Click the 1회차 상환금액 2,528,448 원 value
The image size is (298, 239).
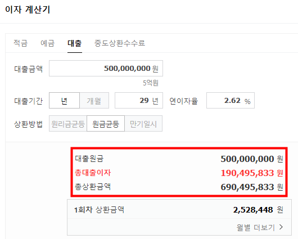(258, 210)
